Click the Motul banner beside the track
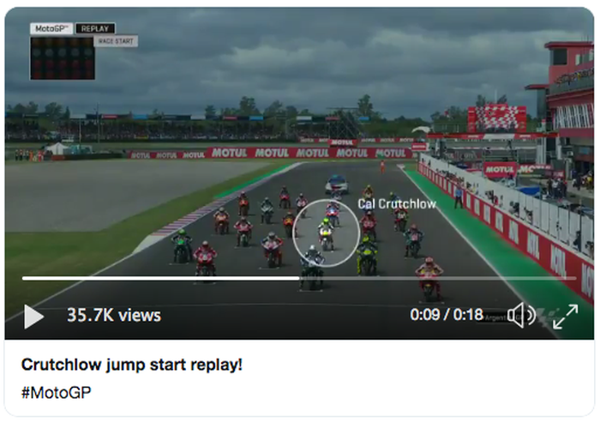This screenshot has height=423, width=600. [x=309, y=153]
